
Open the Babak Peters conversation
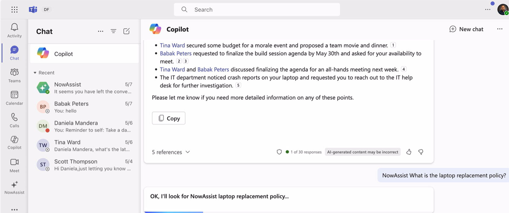point(84,107)
